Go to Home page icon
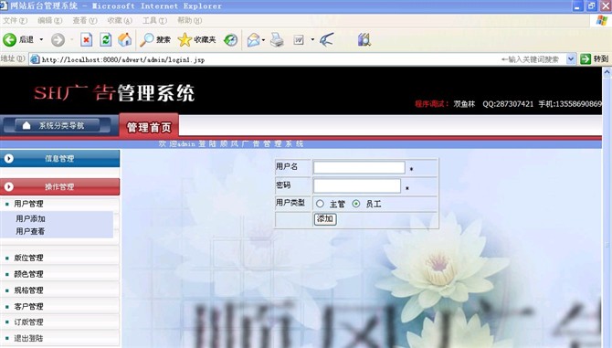This screenshot has height=348, width=612. tap(125, 39)
